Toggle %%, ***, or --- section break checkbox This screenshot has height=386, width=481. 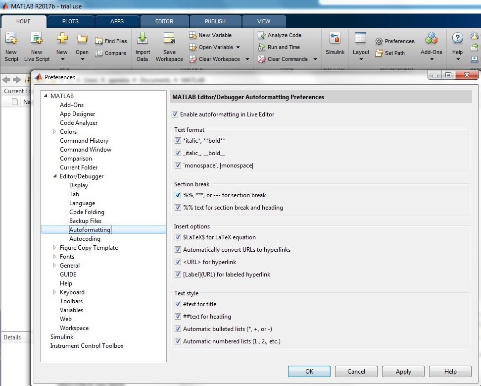178,195
